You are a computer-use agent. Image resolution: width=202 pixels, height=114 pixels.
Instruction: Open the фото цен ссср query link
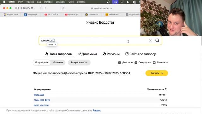click(41, 105)
